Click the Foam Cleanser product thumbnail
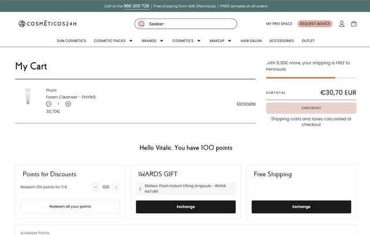This screenshot has height=235, width=370. pos(28,96)
